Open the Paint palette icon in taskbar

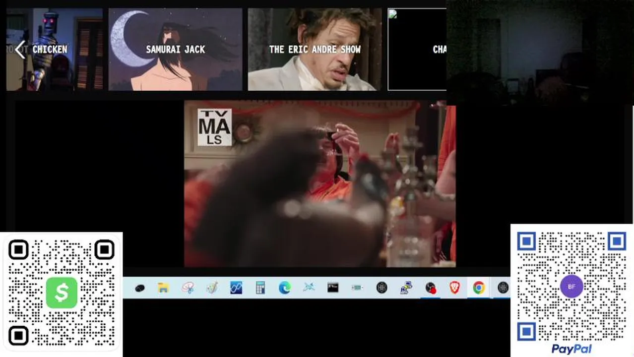pyautogui.click(x=212, y=288)
